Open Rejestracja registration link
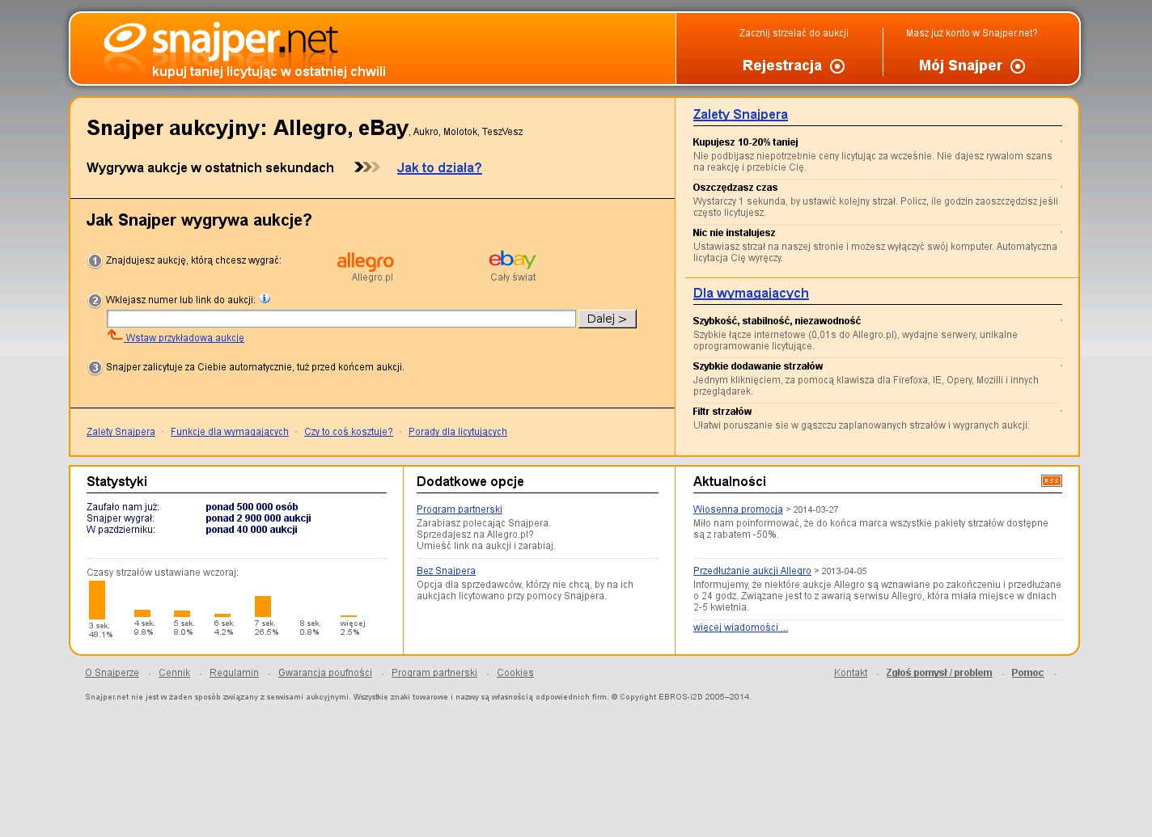Viewport: 1152px width, 837px height. pyautogui.click(x=782, y=66)
